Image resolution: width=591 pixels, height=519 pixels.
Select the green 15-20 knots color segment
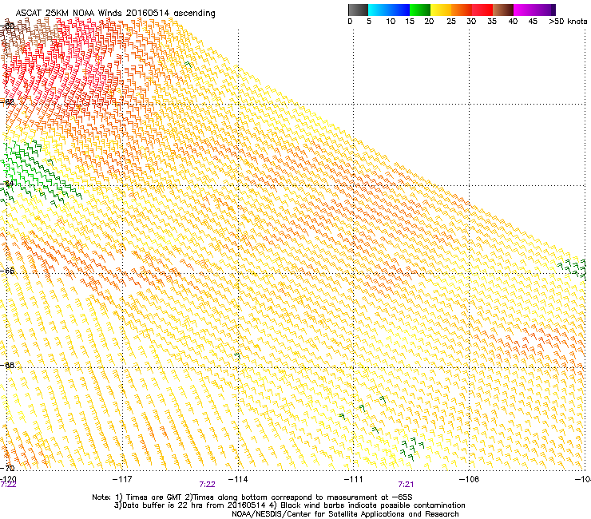tap(420, 10)
